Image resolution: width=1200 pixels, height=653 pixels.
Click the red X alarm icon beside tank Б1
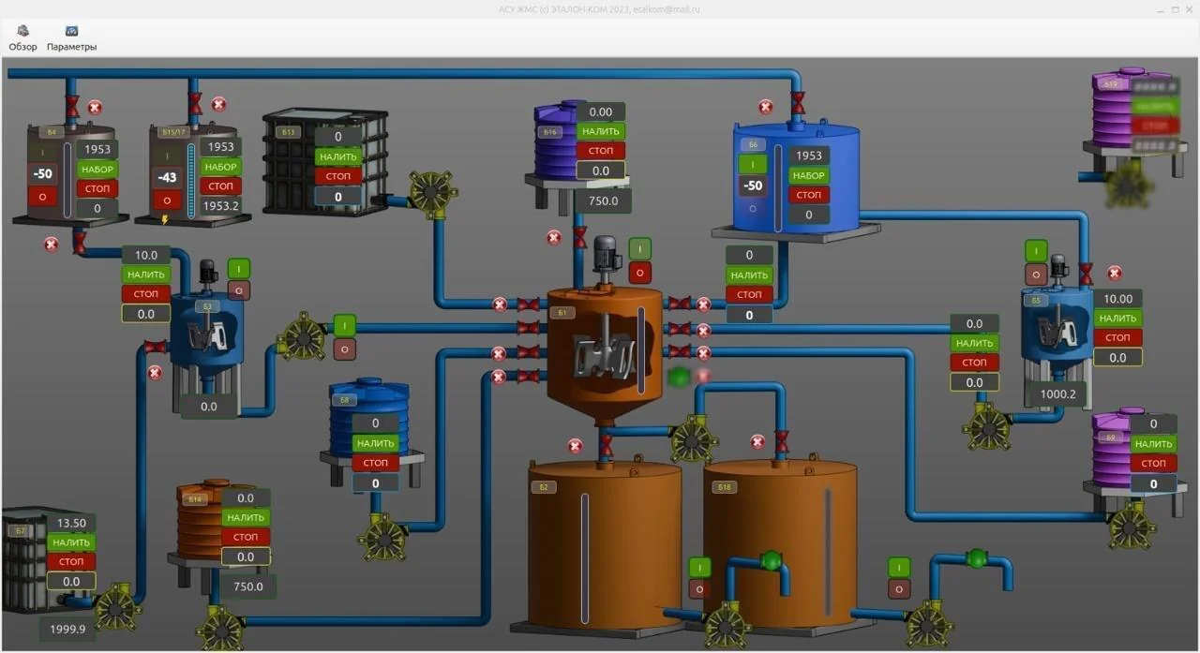[x=703, y=304]
